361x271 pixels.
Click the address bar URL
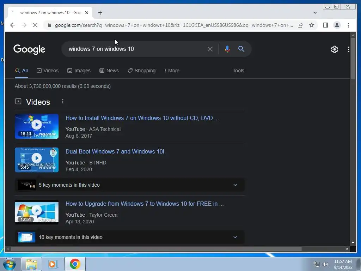click(x=174, y=25)
